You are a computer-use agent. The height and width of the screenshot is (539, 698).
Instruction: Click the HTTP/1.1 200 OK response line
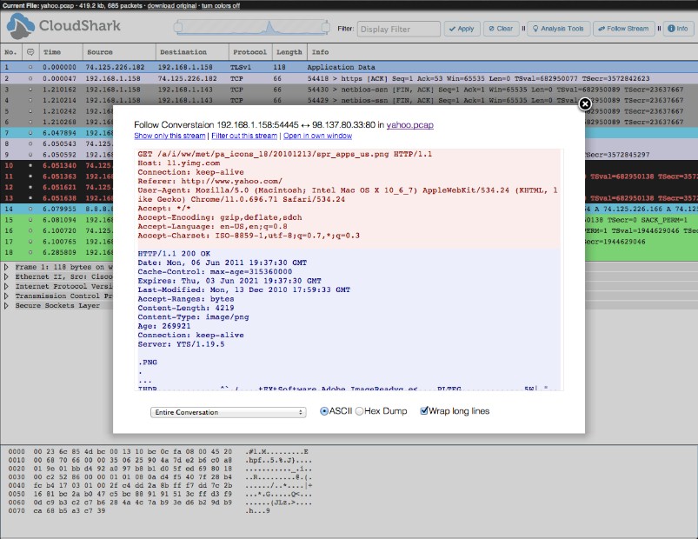coord(174,254)
